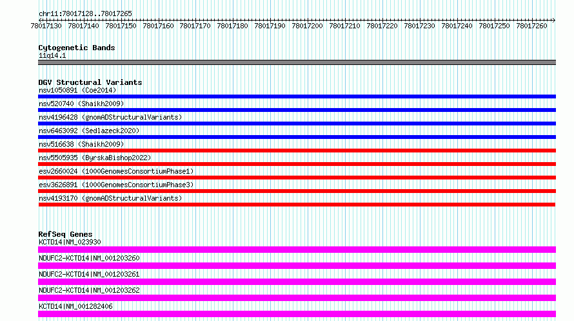
Task: Click the RefSeq Genes track heading
Action: [65, 234]
